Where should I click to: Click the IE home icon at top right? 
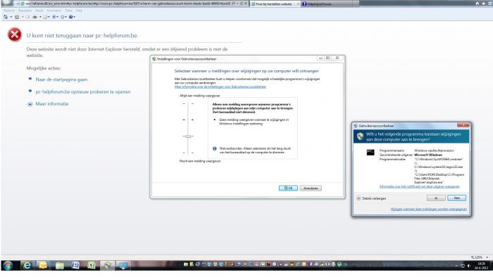(x=478, y=4)
